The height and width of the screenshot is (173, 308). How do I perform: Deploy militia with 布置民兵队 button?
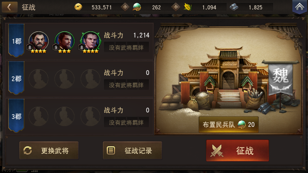(x=228, y=124)
